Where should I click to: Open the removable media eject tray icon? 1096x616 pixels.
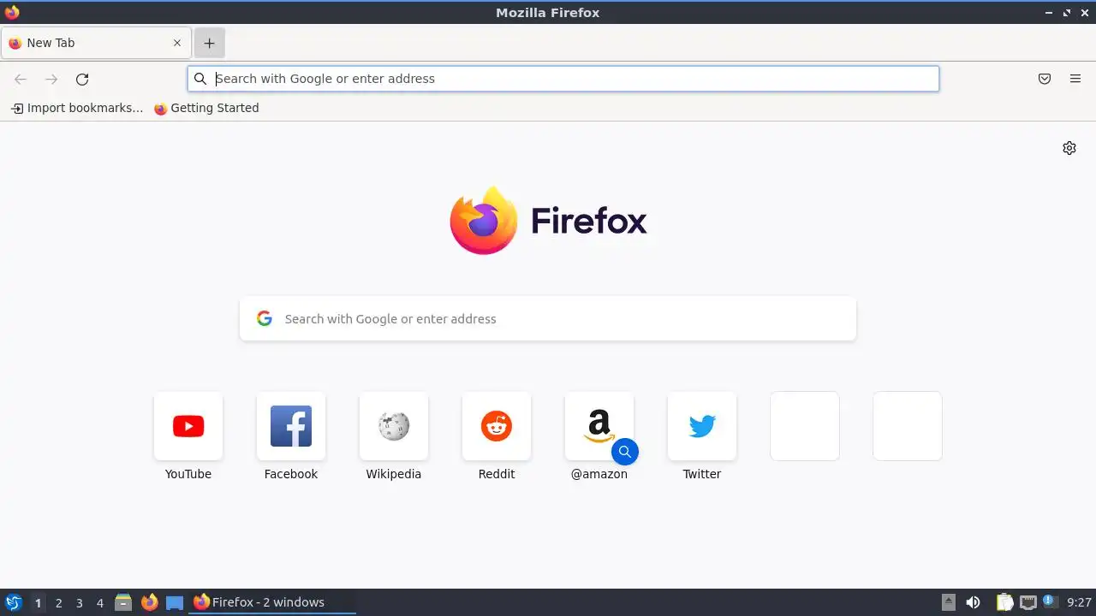pos(949,602)
